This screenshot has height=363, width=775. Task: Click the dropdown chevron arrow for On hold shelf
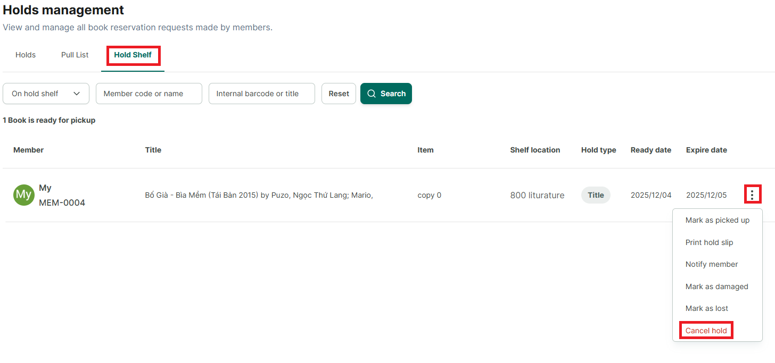pos(77,94)
